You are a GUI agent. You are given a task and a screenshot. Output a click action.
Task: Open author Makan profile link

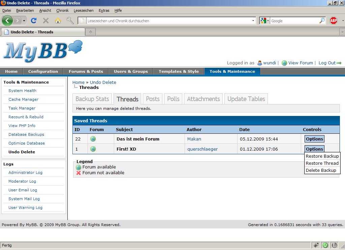tap(194, 139)
